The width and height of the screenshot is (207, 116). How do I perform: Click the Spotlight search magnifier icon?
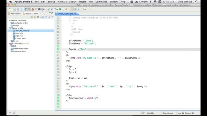(196, 2)
